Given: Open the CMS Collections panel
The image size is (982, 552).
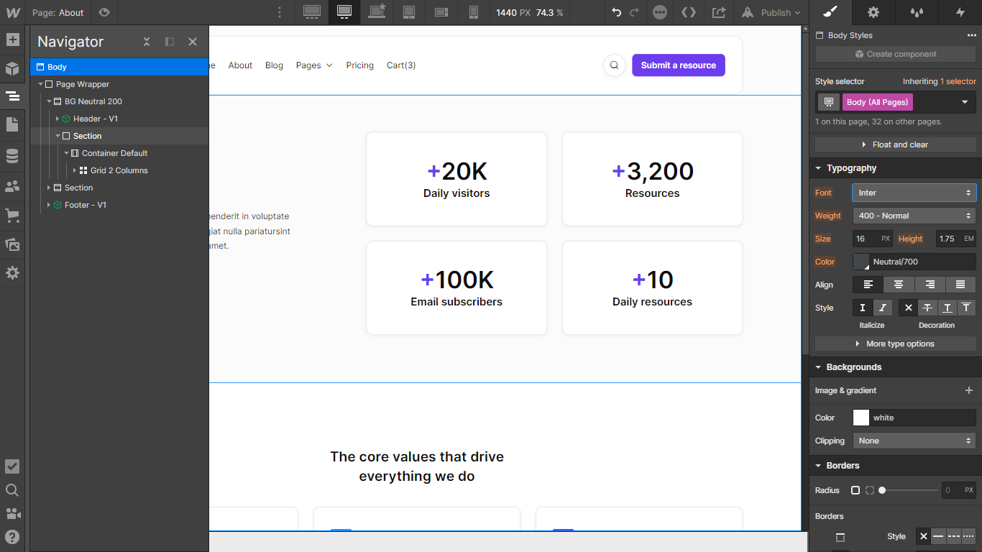Looking at the screenshot, I should pyautogui.click(x=12, y=155).
